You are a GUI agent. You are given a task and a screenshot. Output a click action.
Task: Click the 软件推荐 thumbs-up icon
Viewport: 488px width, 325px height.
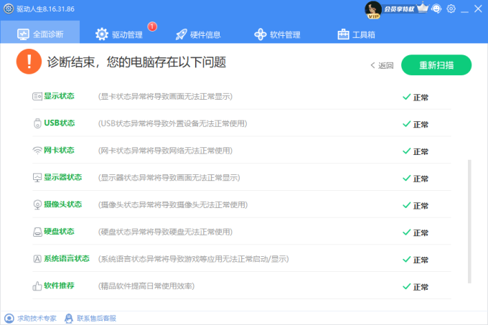pyautogui.click(x=37, y=286)
